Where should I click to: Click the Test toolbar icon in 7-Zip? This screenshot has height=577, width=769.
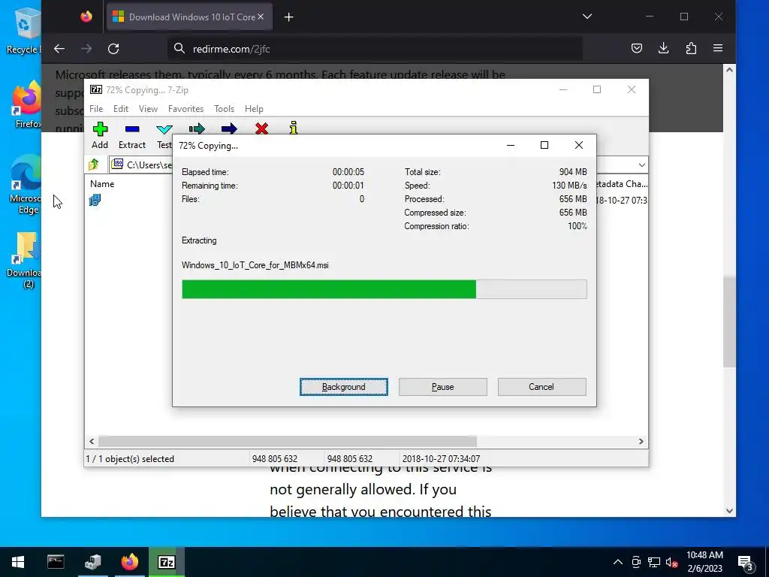pyautogui.click(x=164, y=129)
